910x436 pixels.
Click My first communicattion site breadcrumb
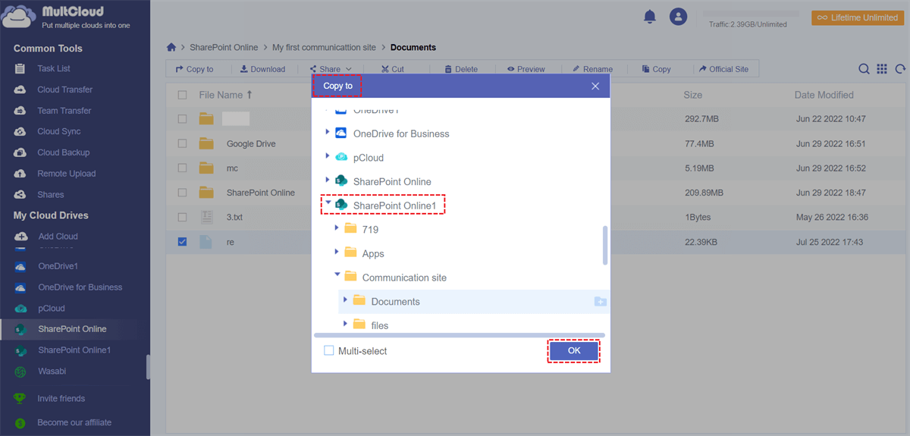coord(324,47)
